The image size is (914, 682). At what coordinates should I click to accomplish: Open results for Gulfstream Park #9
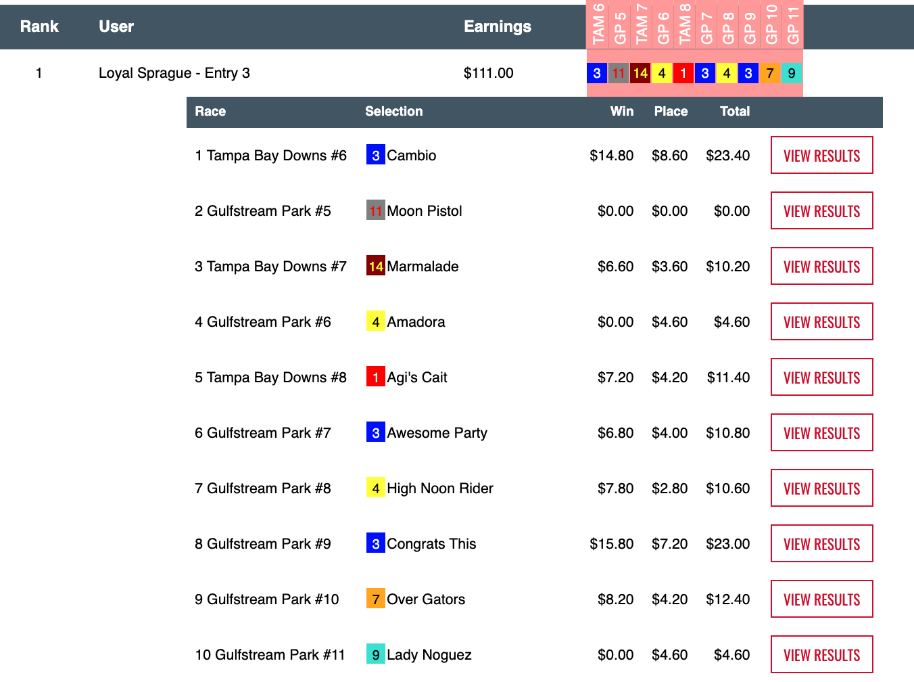pyautogui.click(x=821, y=543)
